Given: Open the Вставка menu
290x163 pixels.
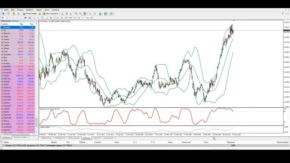Looking at the screenshot, I should point(20,10).
